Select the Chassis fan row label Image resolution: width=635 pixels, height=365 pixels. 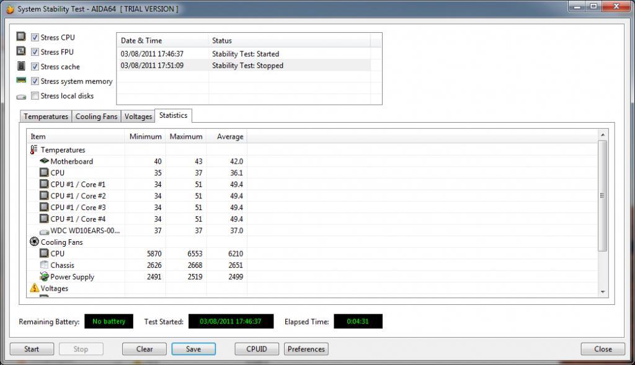coord(63,265)
